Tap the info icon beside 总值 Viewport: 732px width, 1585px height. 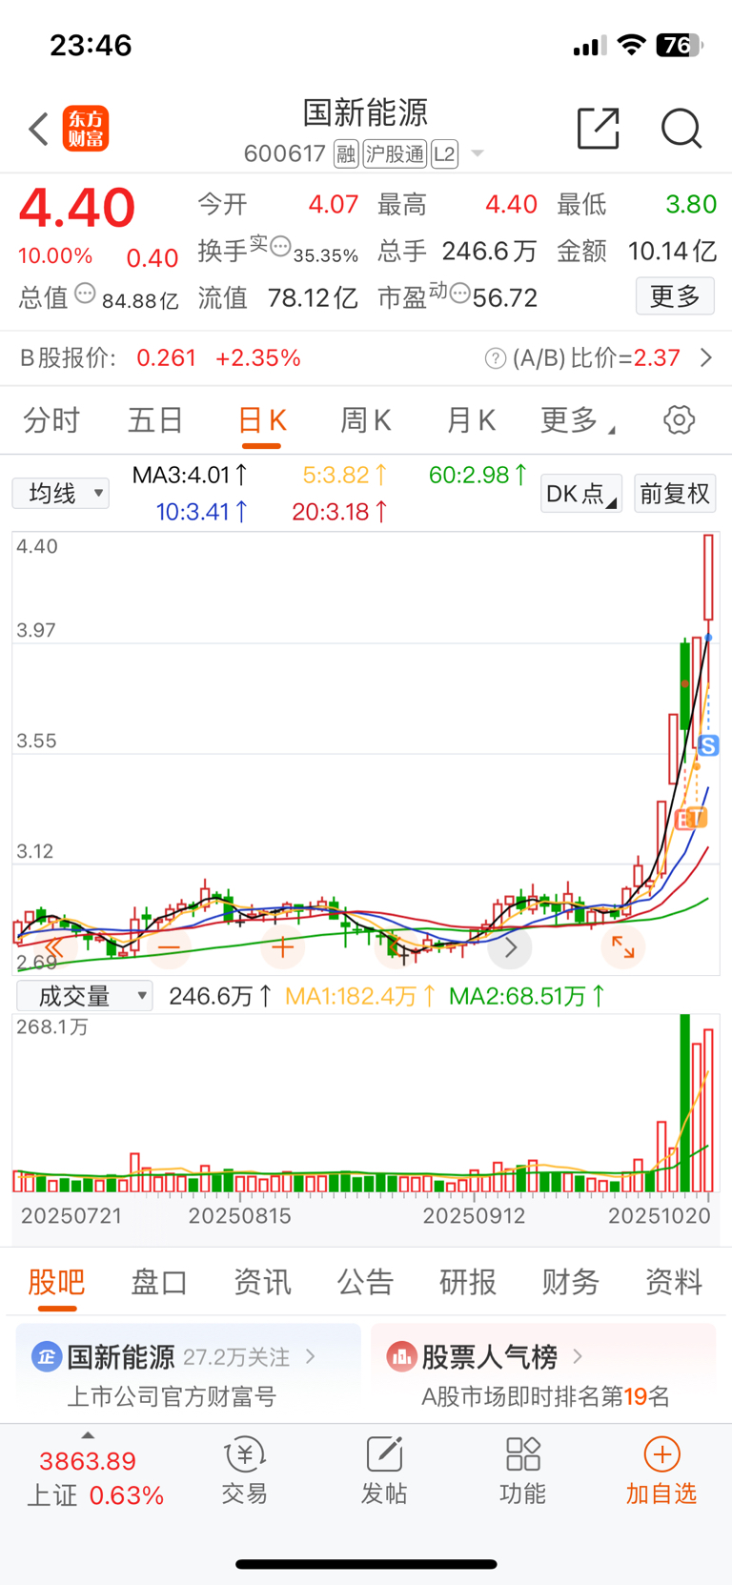tap(85, 294)
